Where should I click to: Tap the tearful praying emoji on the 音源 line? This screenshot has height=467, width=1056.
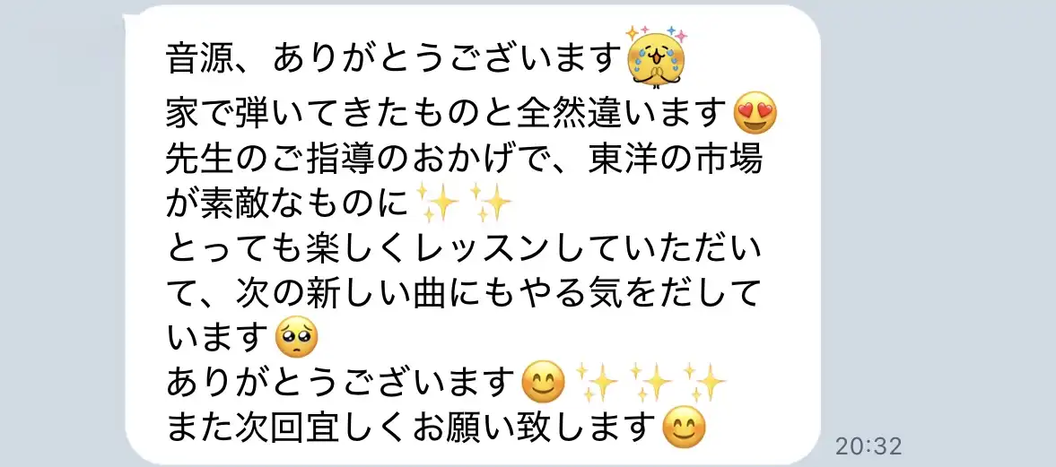point(656,57)
